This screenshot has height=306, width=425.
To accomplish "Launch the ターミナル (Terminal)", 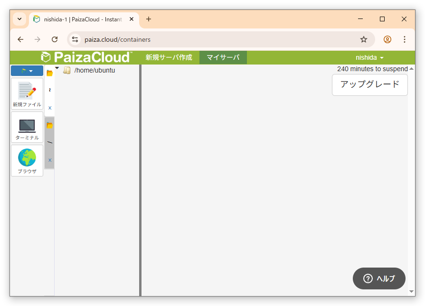I will click(27, 127).
